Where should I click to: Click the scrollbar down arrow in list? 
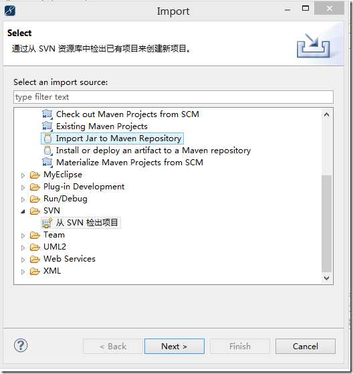coord(326,278)
